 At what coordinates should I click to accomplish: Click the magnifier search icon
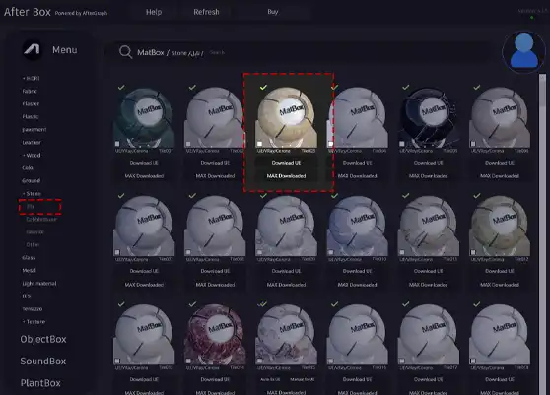tap(125, 52)
